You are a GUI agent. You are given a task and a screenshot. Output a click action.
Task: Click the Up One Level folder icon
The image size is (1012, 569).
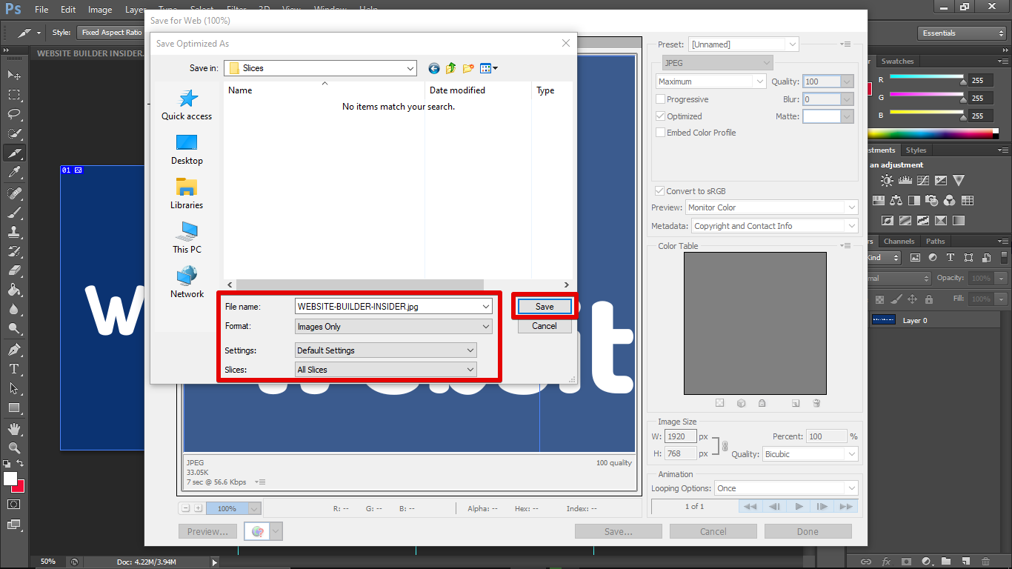451,68
